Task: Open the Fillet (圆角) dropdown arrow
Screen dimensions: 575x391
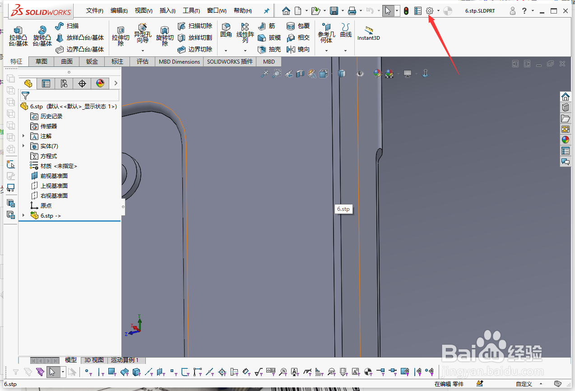Action: click(226, 51)
